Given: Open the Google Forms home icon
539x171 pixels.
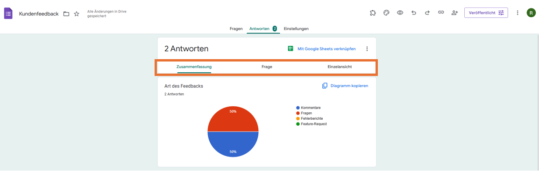Looking at the screenshot, I should pos(8,14).
